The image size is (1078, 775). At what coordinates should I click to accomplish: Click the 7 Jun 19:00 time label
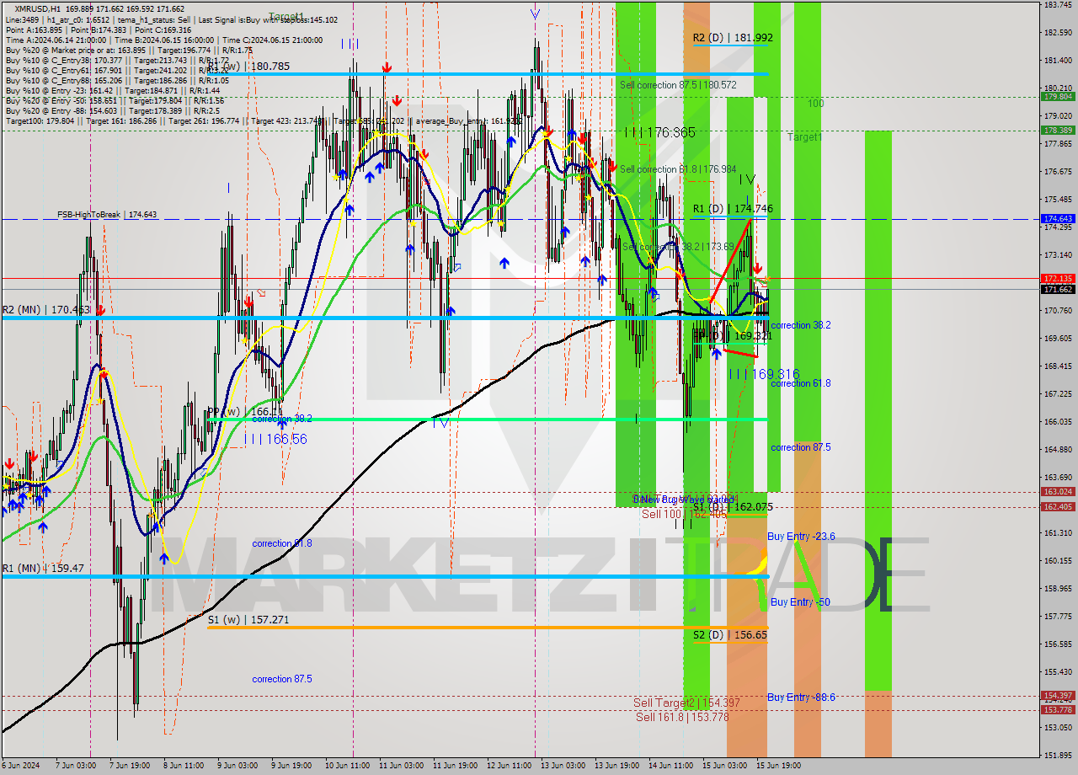[x=130, y=766]
